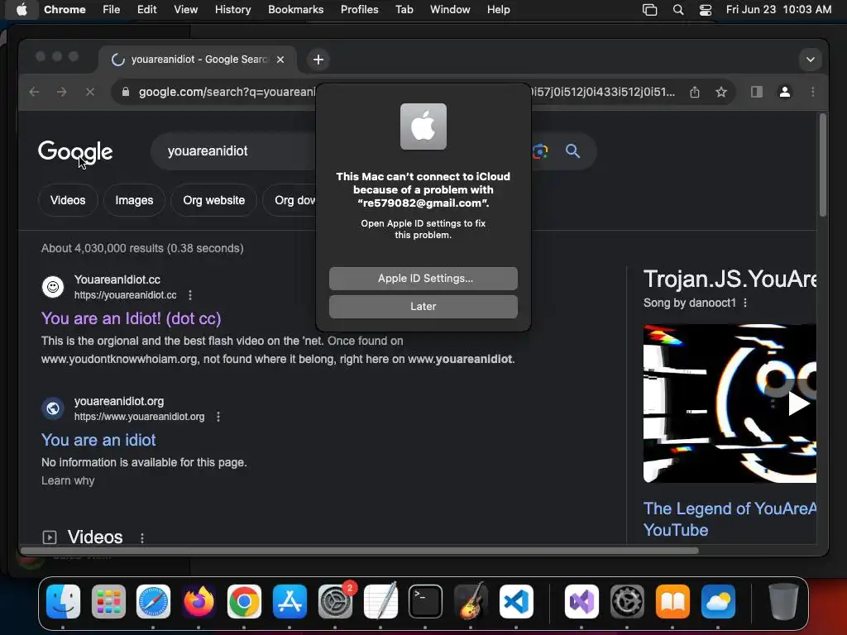847x635 pixels.
Task: Click the Google search magnifier icon
Action: point(572,151)
